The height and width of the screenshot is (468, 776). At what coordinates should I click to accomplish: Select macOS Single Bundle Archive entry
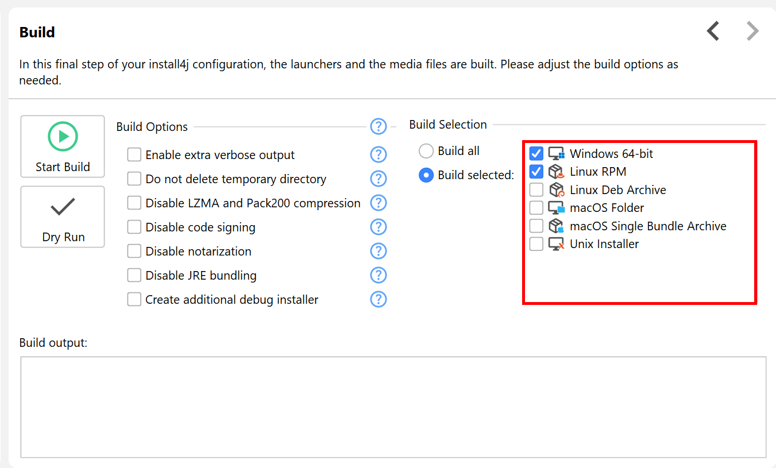click(x=647, y=226)
